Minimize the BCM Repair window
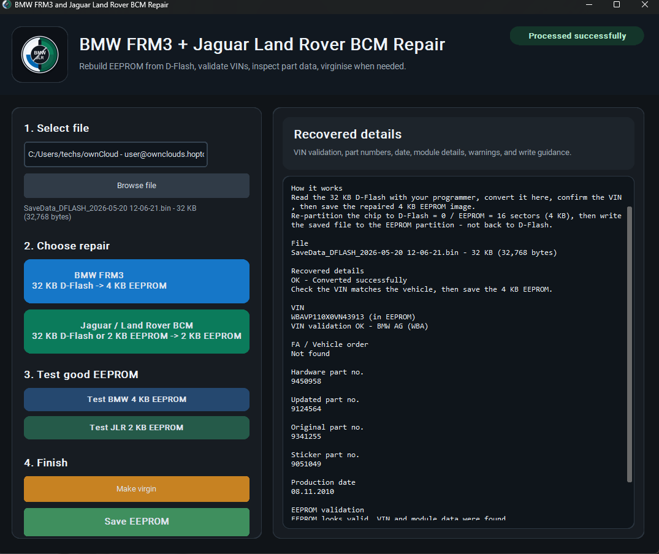Screen dimensions: 659x554 589,5
